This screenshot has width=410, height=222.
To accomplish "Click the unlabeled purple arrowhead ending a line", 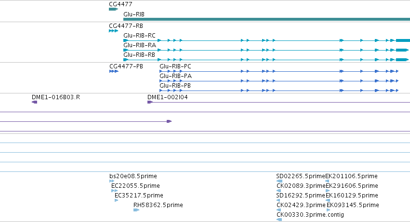I will click(x=169, y=121).
